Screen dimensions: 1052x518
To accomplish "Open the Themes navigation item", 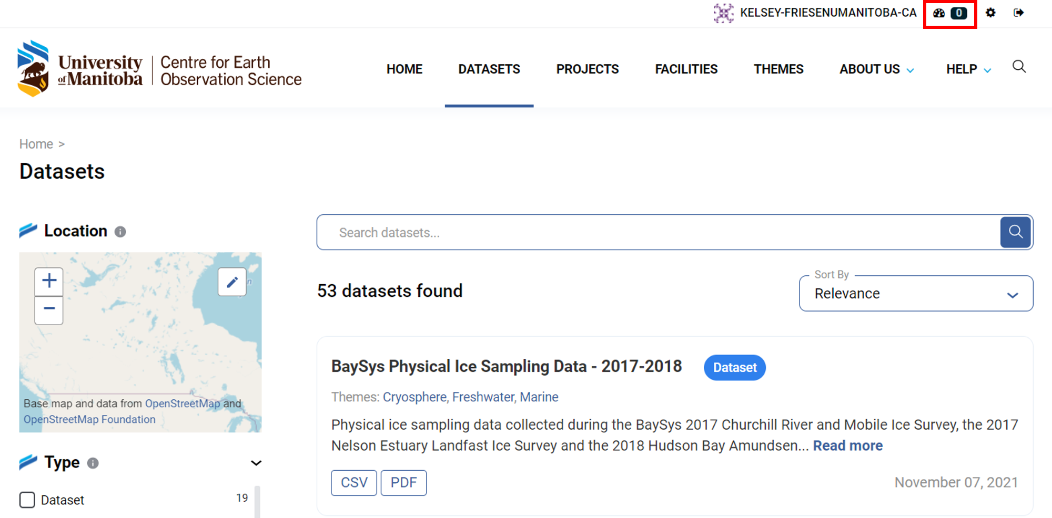I will coord(778,69).
